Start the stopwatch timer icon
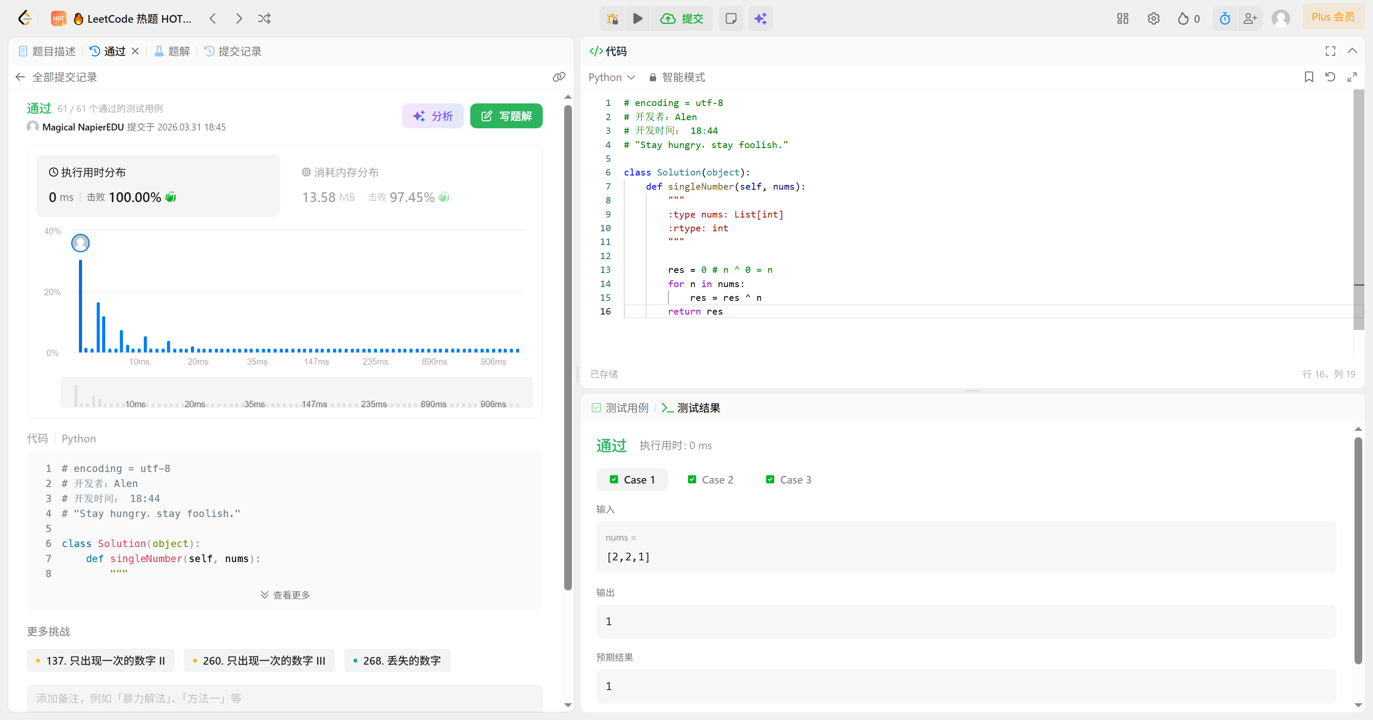The height and width of the screenshot is (720, 1373). click(x=1225, y=18)
